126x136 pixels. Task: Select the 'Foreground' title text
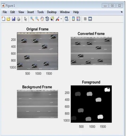click(x=91, y=82)
